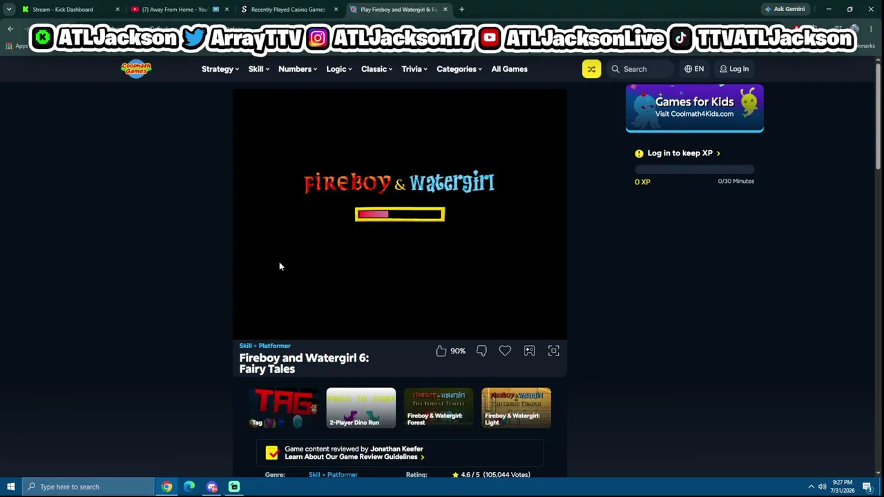The height and width of the screenshot is (497, 884).
Task: Click the Windows taskbar search box
Action: point(88,487)
